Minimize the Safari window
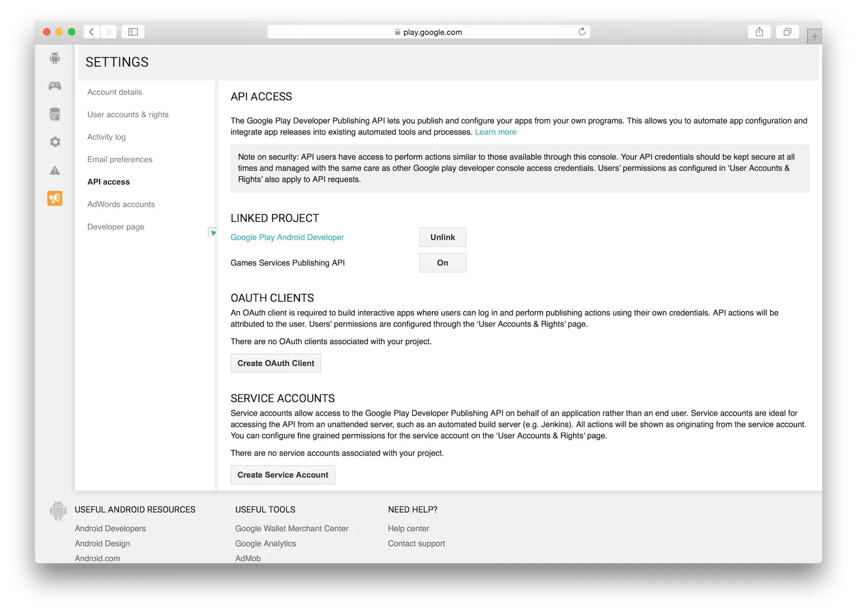Screen dimensions: 857x613 click(59, 32)
